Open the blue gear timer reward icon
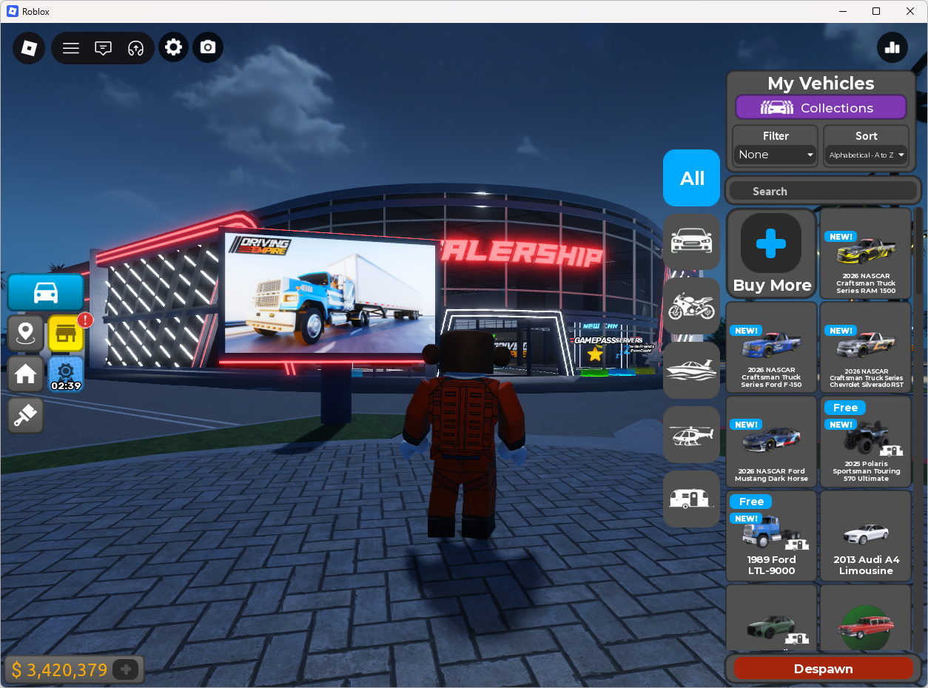The image size is (928, 688). (x=66, y=374)
